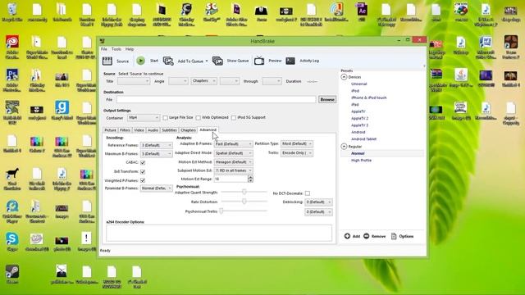Screen dimensions: 525x295
Task: Enable the iPod 5G Support checkbox
Action: [234, 118]
